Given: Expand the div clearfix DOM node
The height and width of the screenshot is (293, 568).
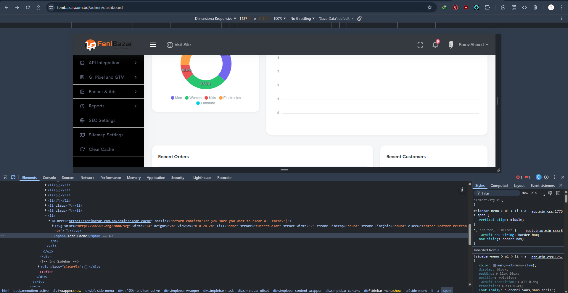Looking at the screenshot, I should pos(39,267).
